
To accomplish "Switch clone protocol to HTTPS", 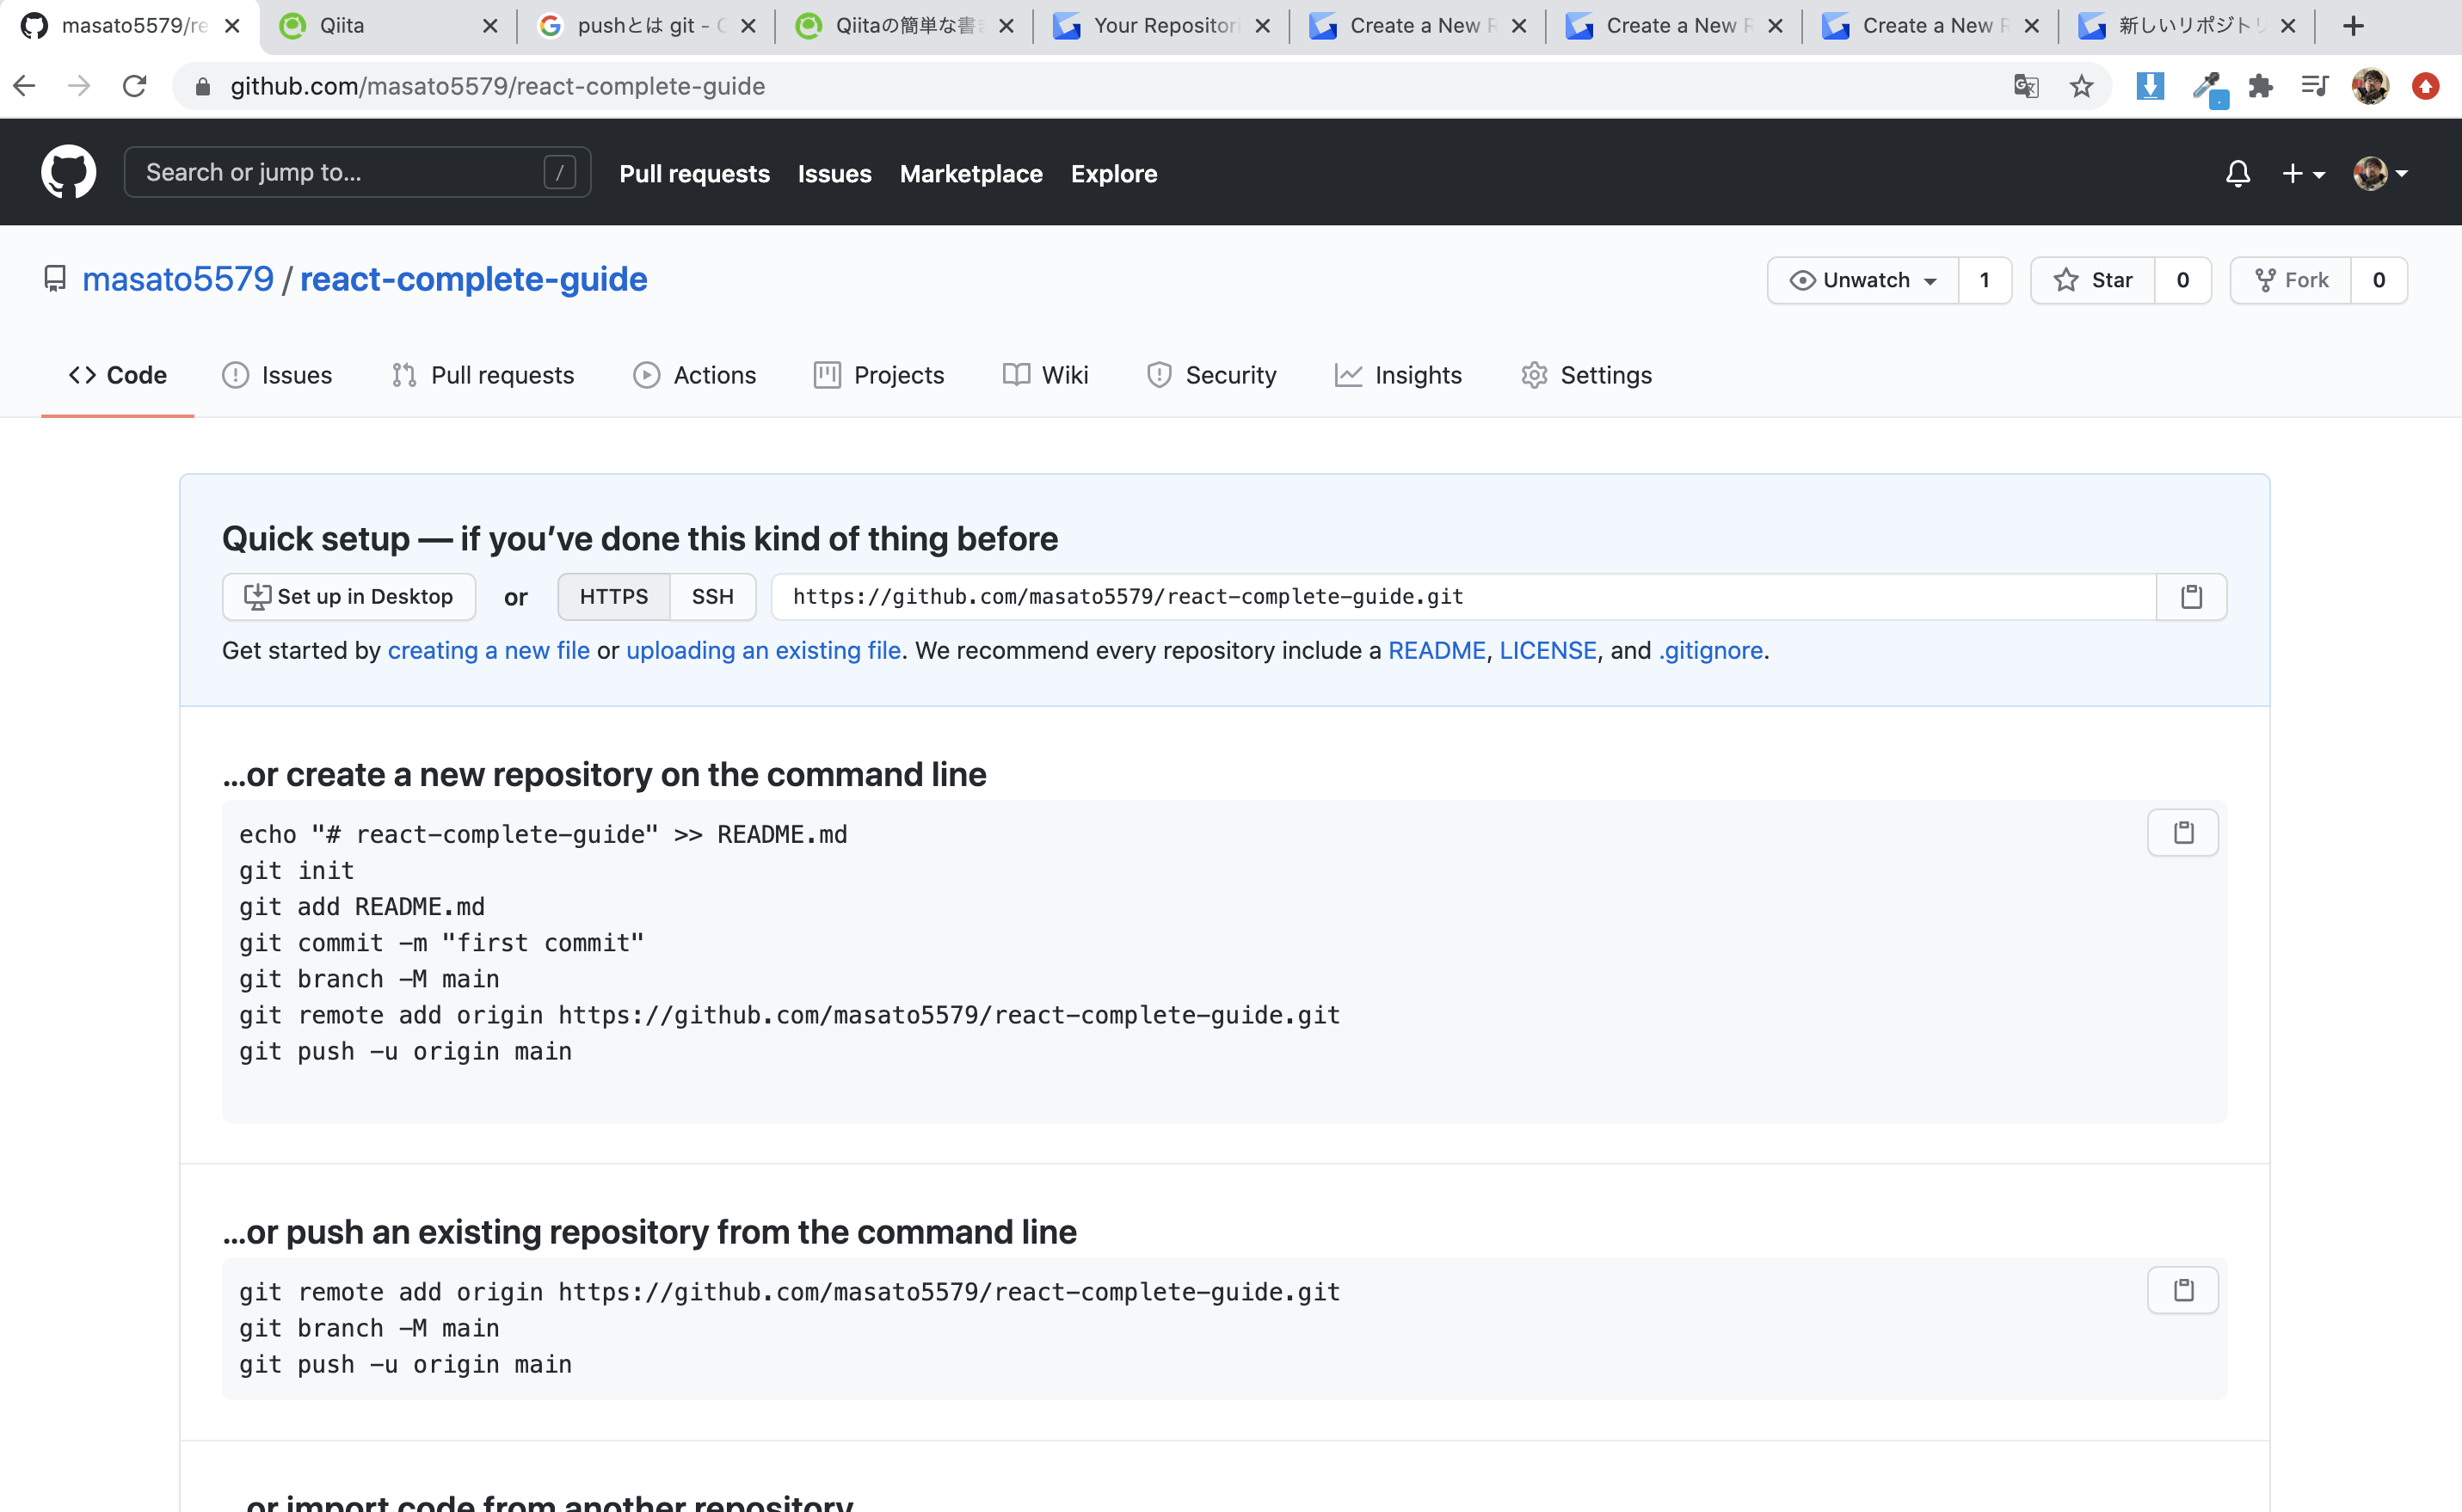I will point(613,596).
